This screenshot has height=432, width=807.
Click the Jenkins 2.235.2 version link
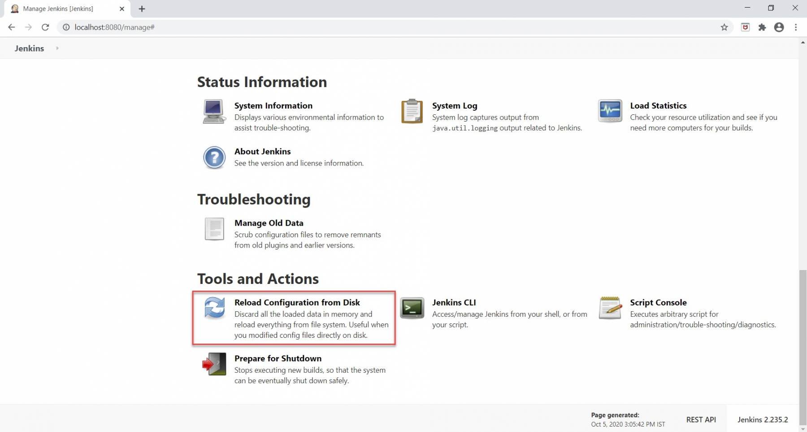click(x=763, y=419)
